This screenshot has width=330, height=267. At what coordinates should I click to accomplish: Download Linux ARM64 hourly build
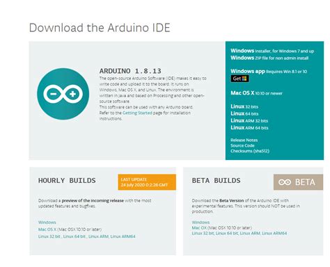pyautogui.click(x=123, y=236)
